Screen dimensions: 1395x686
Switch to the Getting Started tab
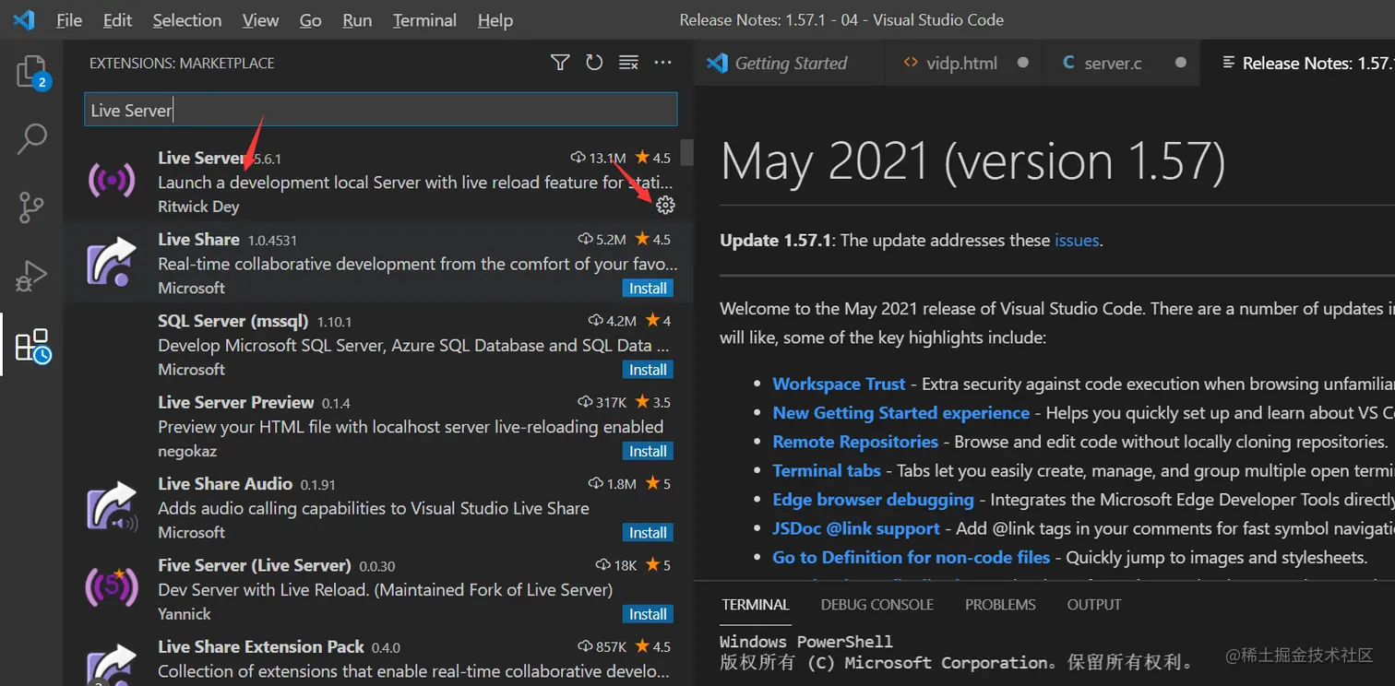(x=789, y=63)
